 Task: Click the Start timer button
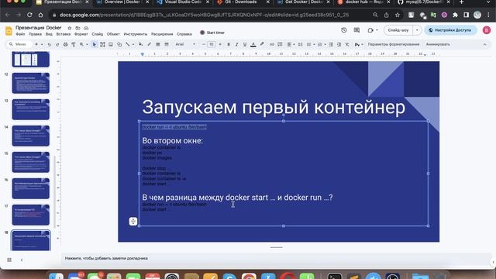coord(212,33)
